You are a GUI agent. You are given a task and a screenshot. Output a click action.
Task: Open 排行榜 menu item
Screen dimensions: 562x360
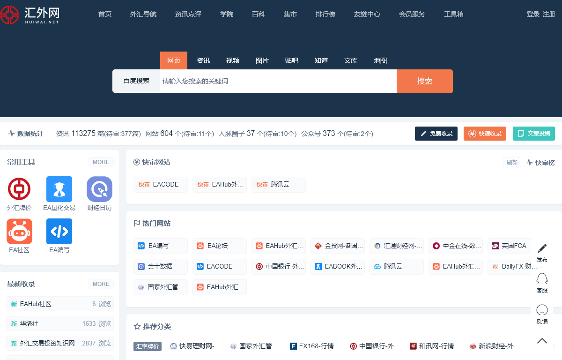coord(325,14)
